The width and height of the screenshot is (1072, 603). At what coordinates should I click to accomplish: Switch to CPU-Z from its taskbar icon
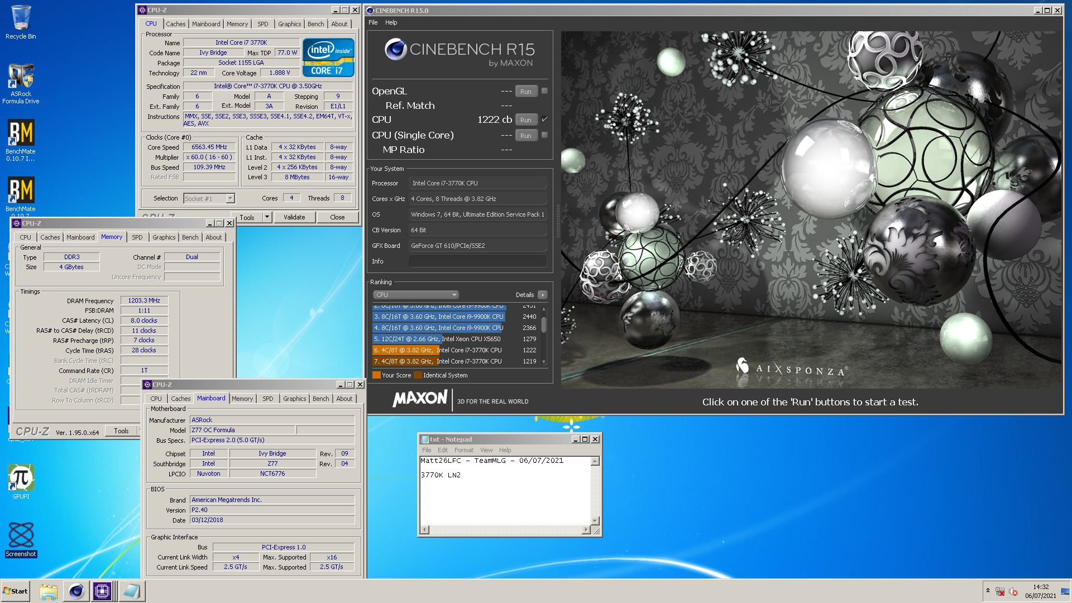pyautogui.click(x=102, y=591)
